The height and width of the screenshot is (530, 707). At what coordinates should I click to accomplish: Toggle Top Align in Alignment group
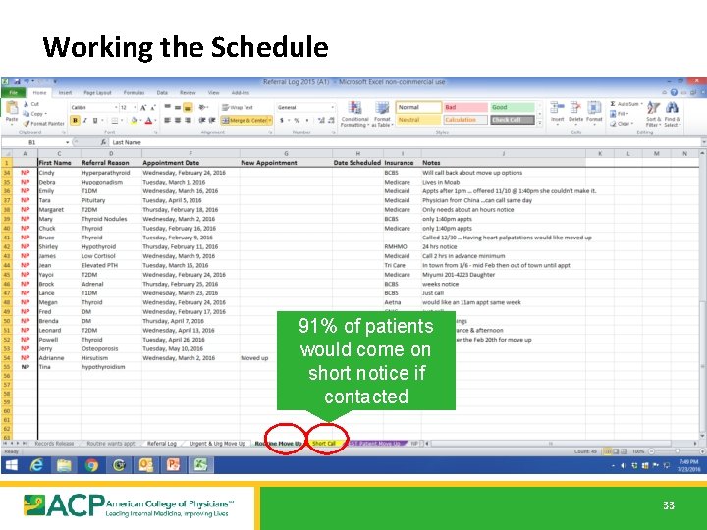[x=167, y=107]
